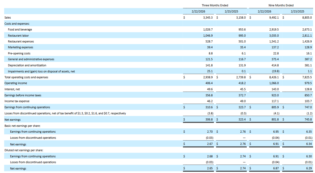
Task: Click Depreciation value 141.8
Action: coord(209,65)
